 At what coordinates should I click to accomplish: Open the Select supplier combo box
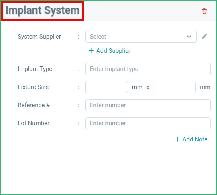tap(141, 37)
